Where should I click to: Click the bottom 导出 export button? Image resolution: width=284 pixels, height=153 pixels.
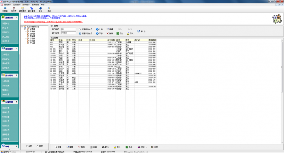pos(129,147)
